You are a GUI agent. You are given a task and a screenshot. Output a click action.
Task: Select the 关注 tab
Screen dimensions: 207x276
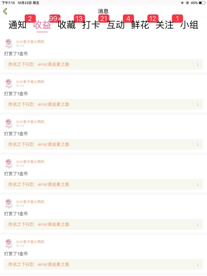coord(165,25)
